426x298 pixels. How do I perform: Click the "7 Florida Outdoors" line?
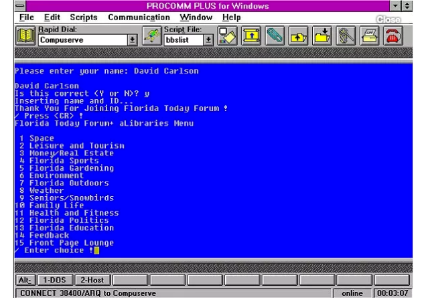pyautogui.click(x=64, y=183)
